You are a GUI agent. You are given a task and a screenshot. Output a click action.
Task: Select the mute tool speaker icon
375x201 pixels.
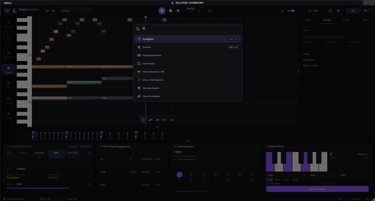tap(172, 120)
